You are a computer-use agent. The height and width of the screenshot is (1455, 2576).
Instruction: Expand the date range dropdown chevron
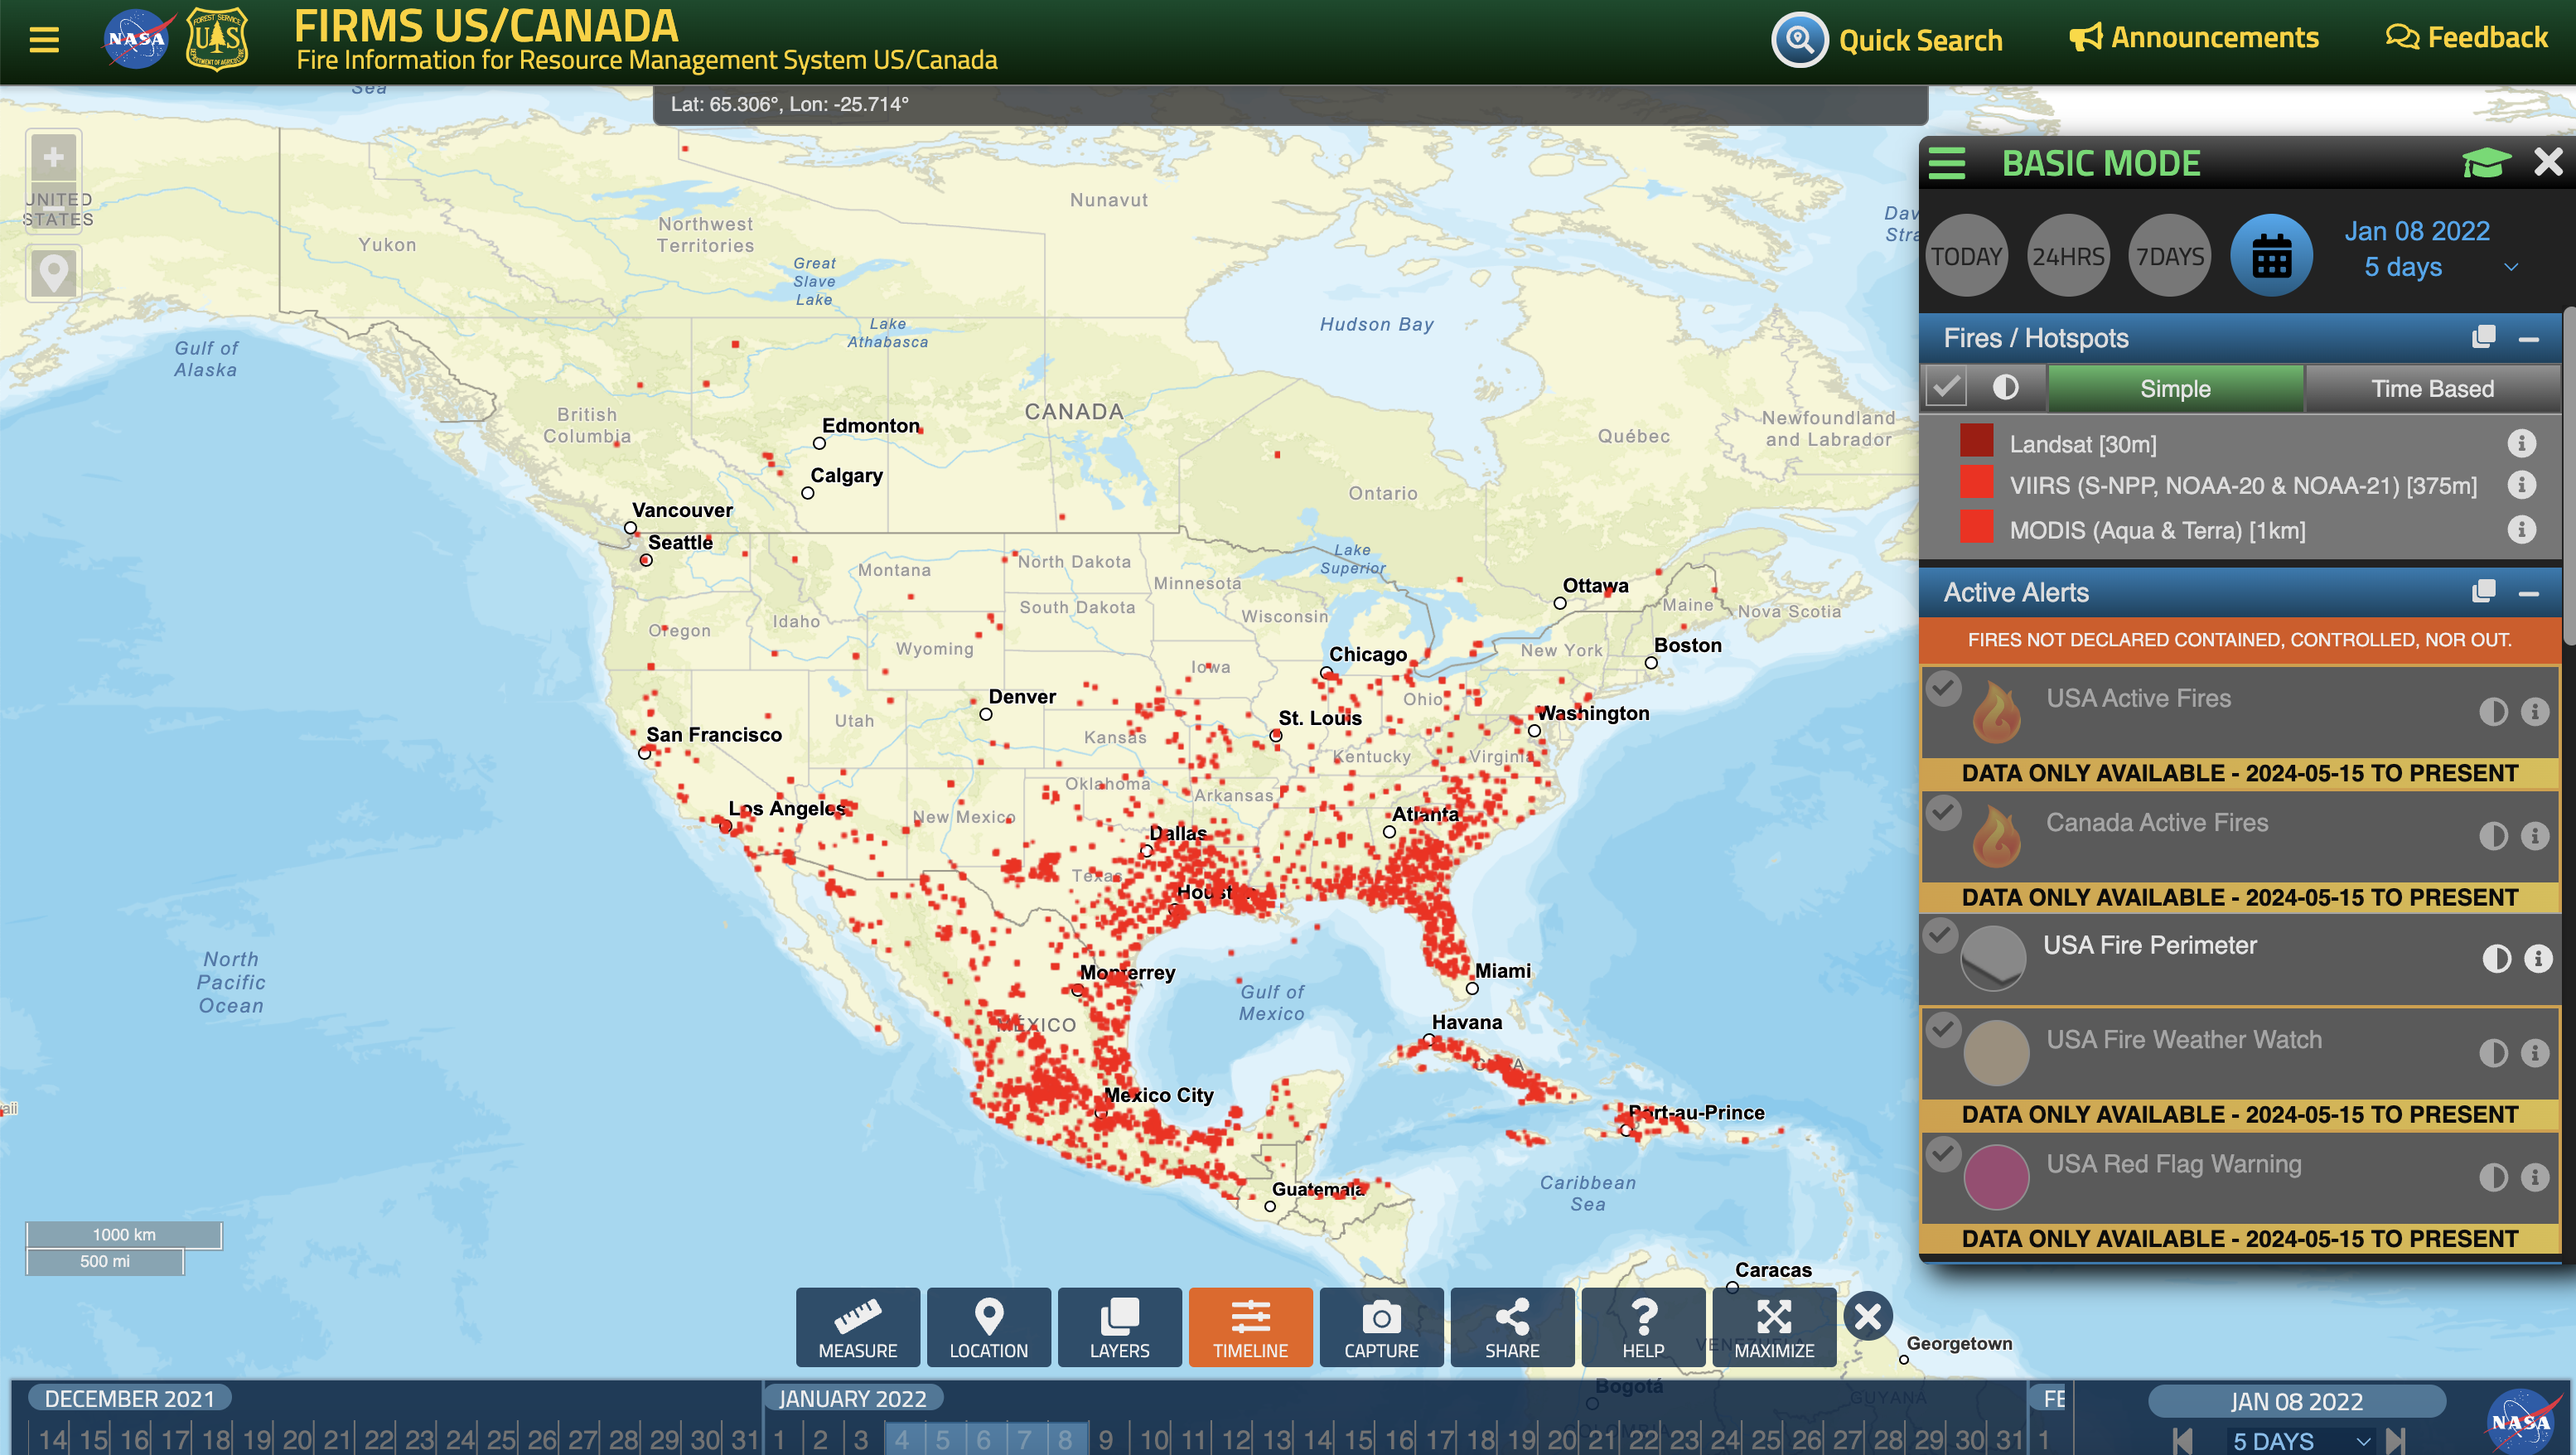point(2510,268)
